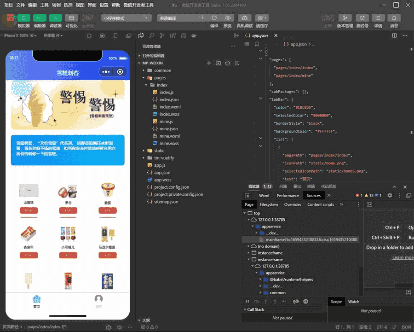The height and width of the screenshot is (332, 414).
Task: Toggle the editor panel button (编辑器)
Action: coord(40,18)
